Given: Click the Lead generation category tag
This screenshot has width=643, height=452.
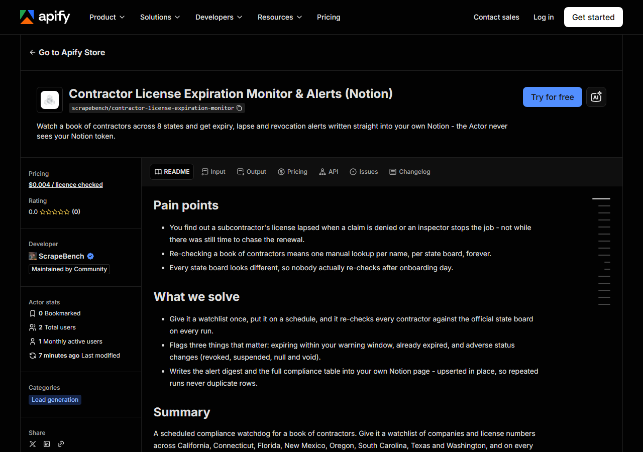Looking at the screenshot, I should coord(55,400).
